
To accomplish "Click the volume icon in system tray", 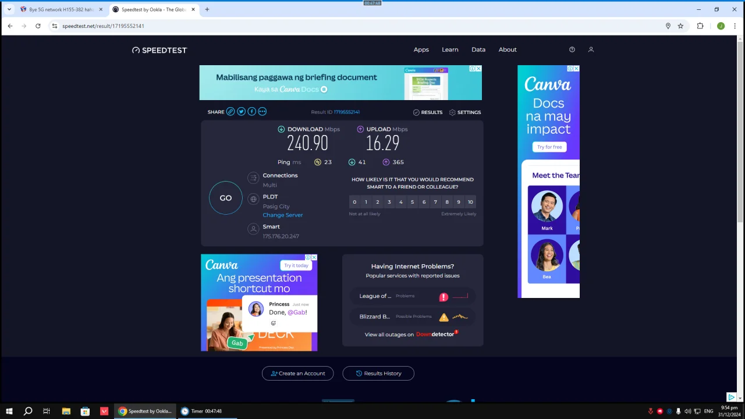I will [688, 411].
